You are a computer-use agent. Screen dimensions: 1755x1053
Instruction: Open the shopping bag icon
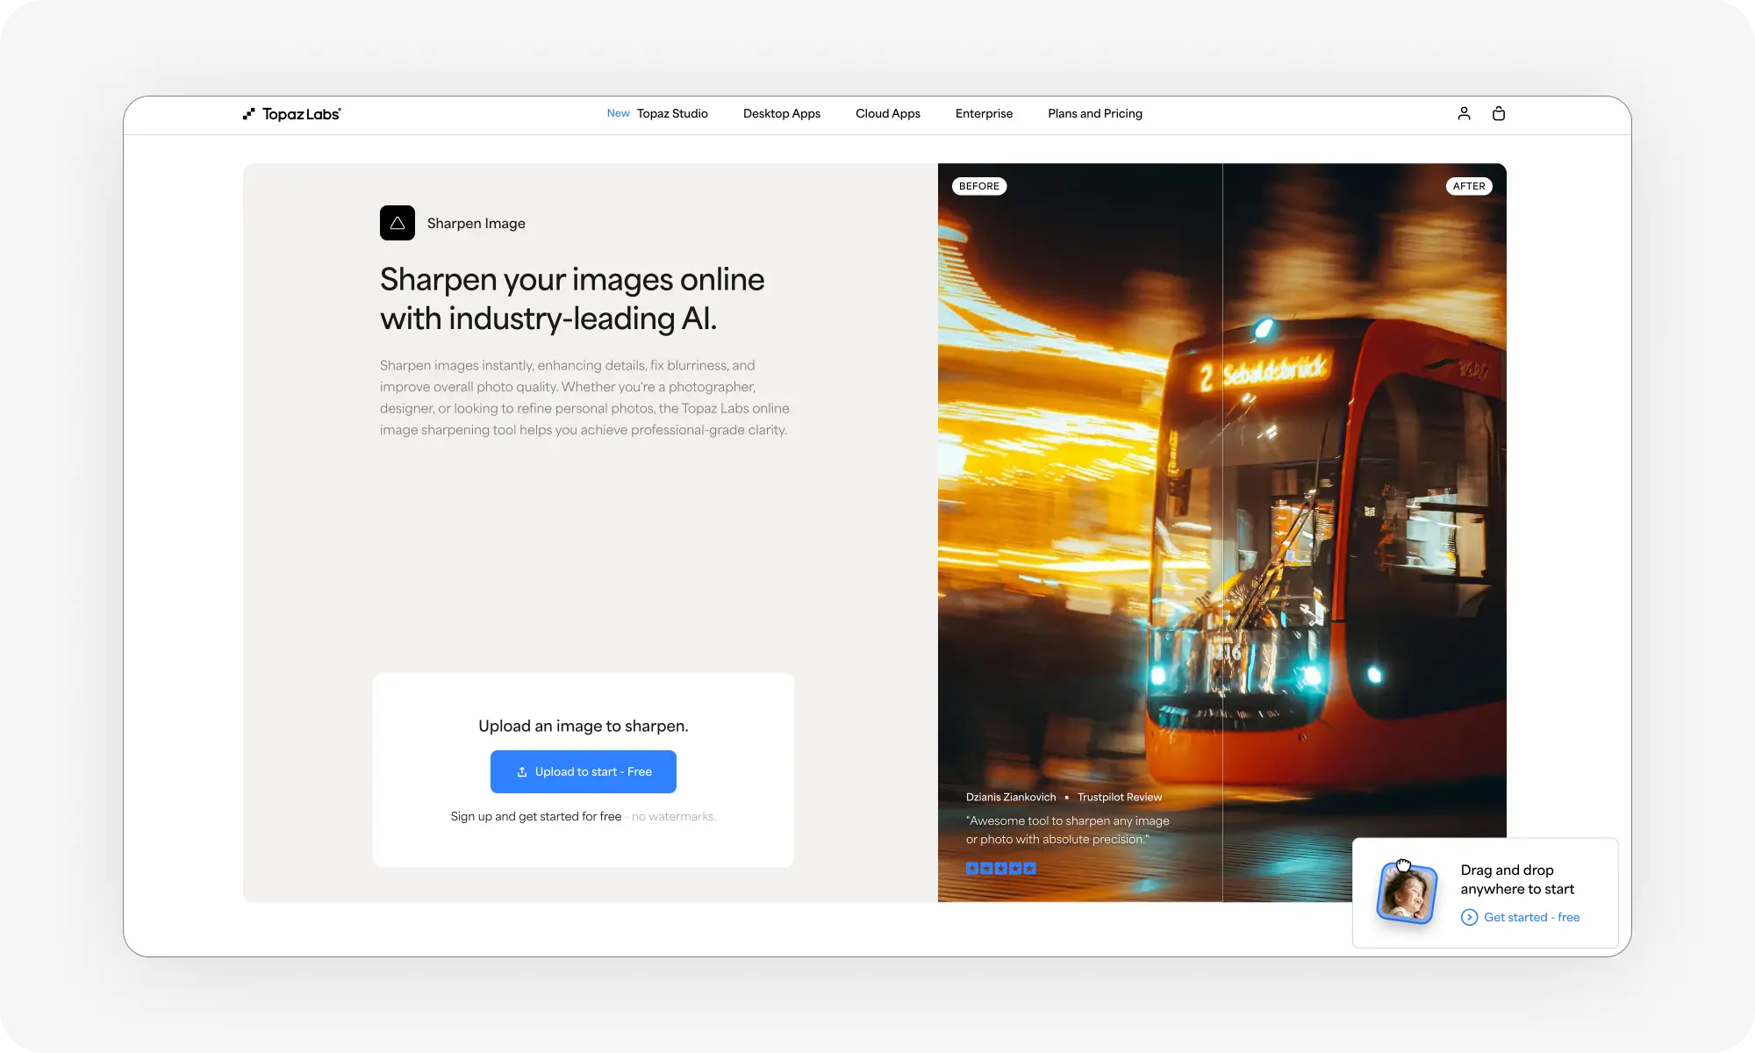point(1499,113)
